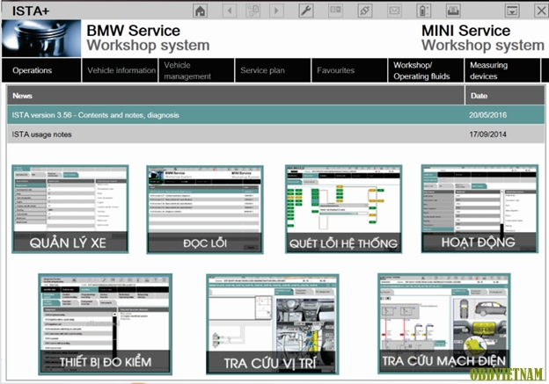
Task: Click the printer icon
Action: (453, 11)
